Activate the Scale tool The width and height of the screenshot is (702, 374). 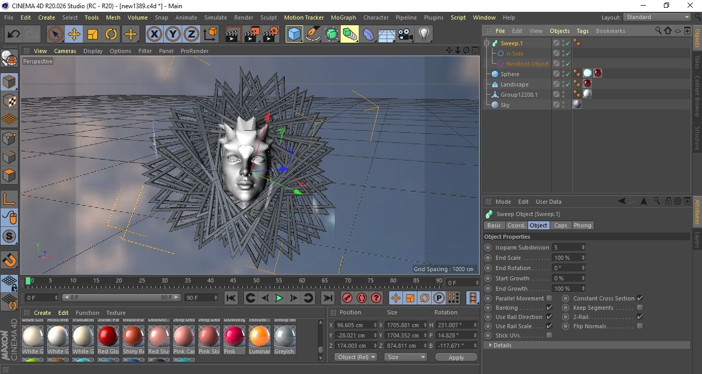tap(93, 34)
